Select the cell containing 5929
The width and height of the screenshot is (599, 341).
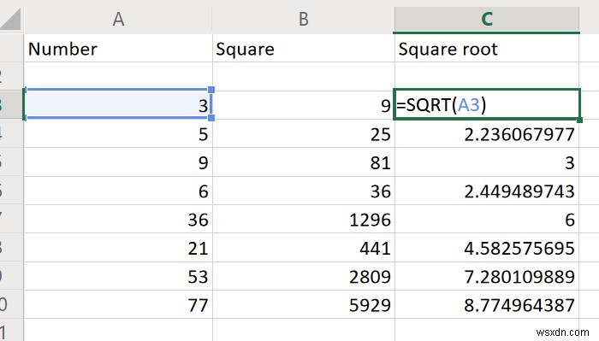coord(303,305)
